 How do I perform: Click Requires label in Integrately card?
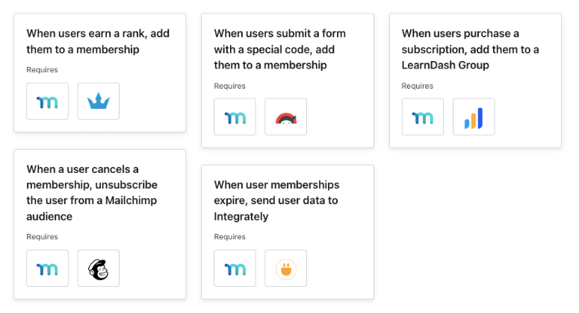coord(229,237)
